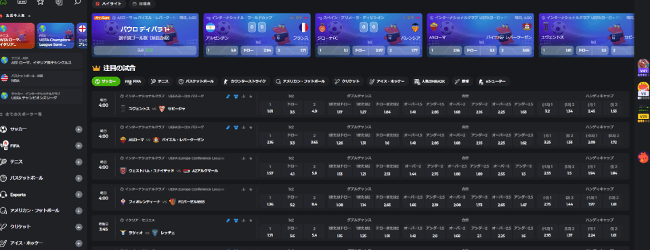Open the LIVE icon in top sidebar bar
Screen dimensions: 650x250
click(x=22, y=1)
